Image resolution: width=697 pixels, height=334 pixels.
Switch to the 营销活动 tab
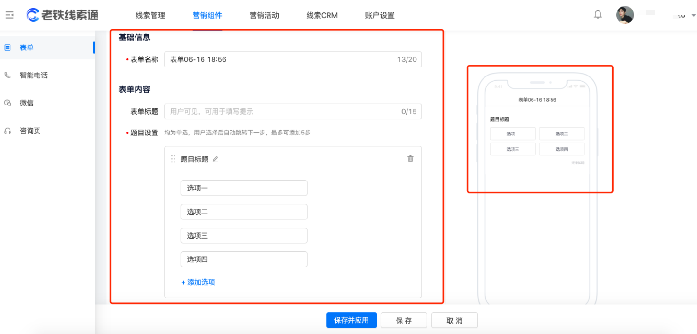264,15
